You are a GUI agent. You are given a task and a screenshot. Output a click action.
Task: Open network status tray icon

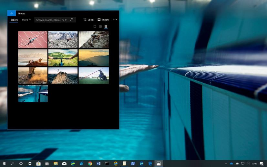point(243,163)
